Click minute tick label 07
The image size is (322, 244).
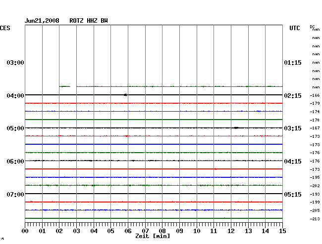point(145,231)
